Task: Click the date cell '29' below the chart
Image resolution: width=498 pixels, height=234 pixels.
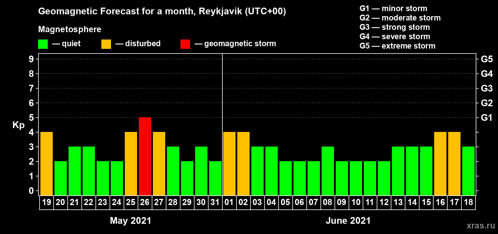Action: click(x=187, y=202)
